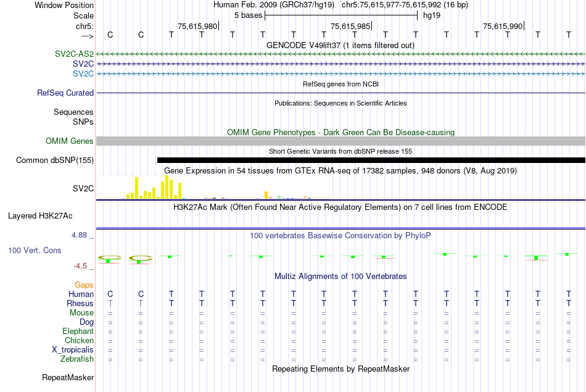The image size is (586, 392).
Task: Click the OMIM Genes track label
Action: pos(69,141)
